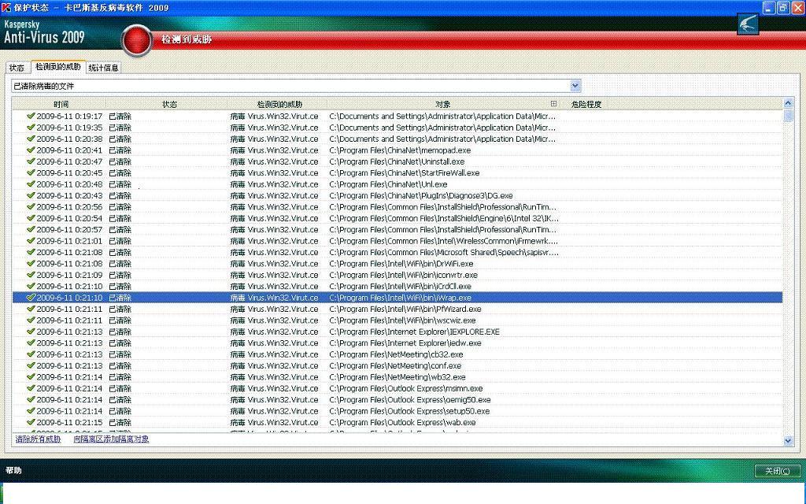Select the 检测到的威胁 tab
Image resolution: width=806 pixels, height=504 pixels.
point(58,66)
